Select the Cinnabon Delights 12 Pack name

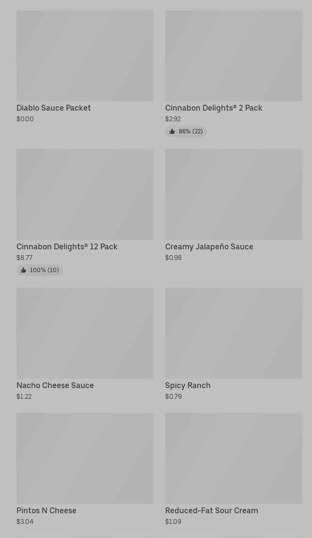pyautogui.click(x=67, y=246)
